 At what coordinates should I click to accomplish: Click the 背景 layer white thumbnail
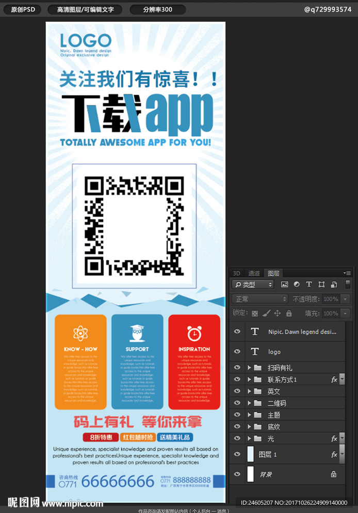251,474
